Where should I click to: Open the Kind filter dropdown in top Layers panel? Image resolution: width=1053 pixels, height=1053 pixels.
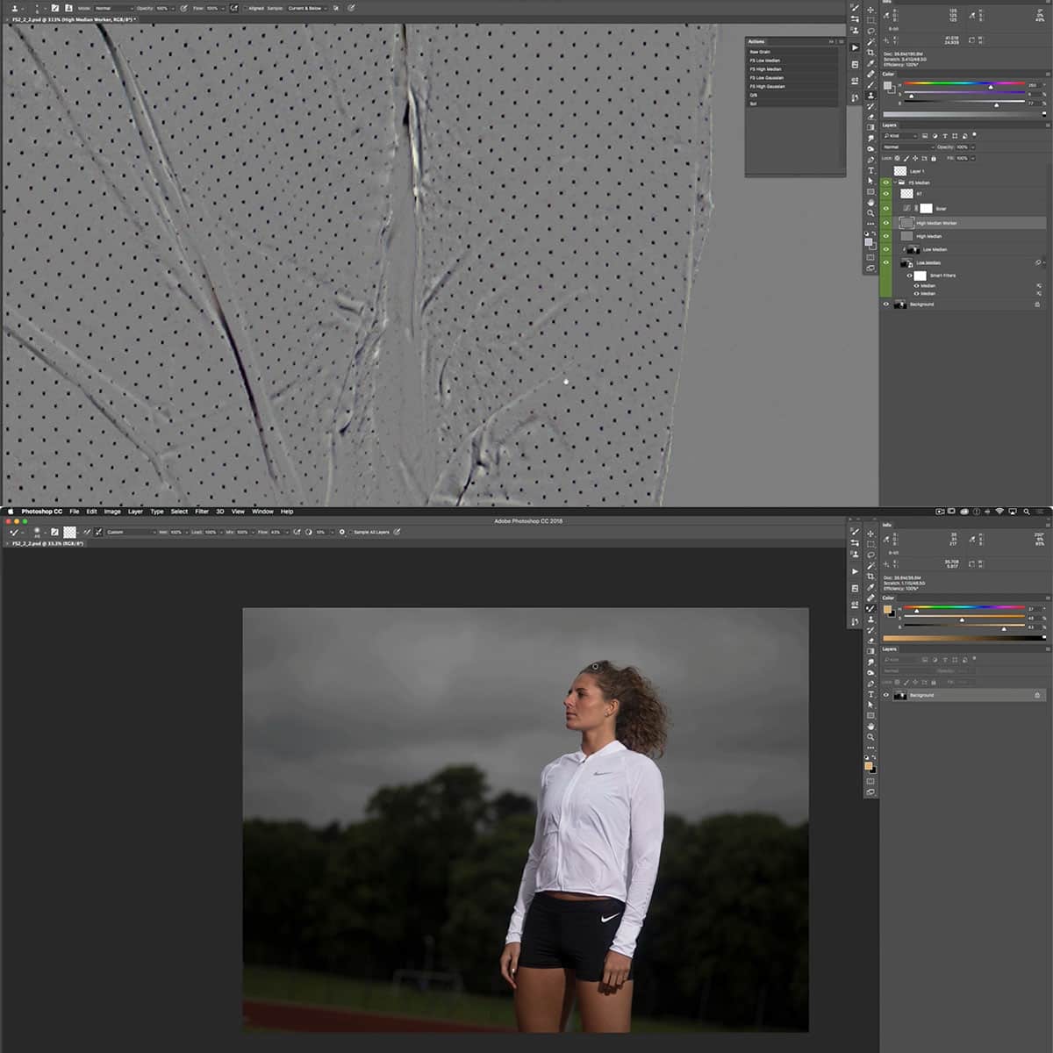click(x=899, y=136)
